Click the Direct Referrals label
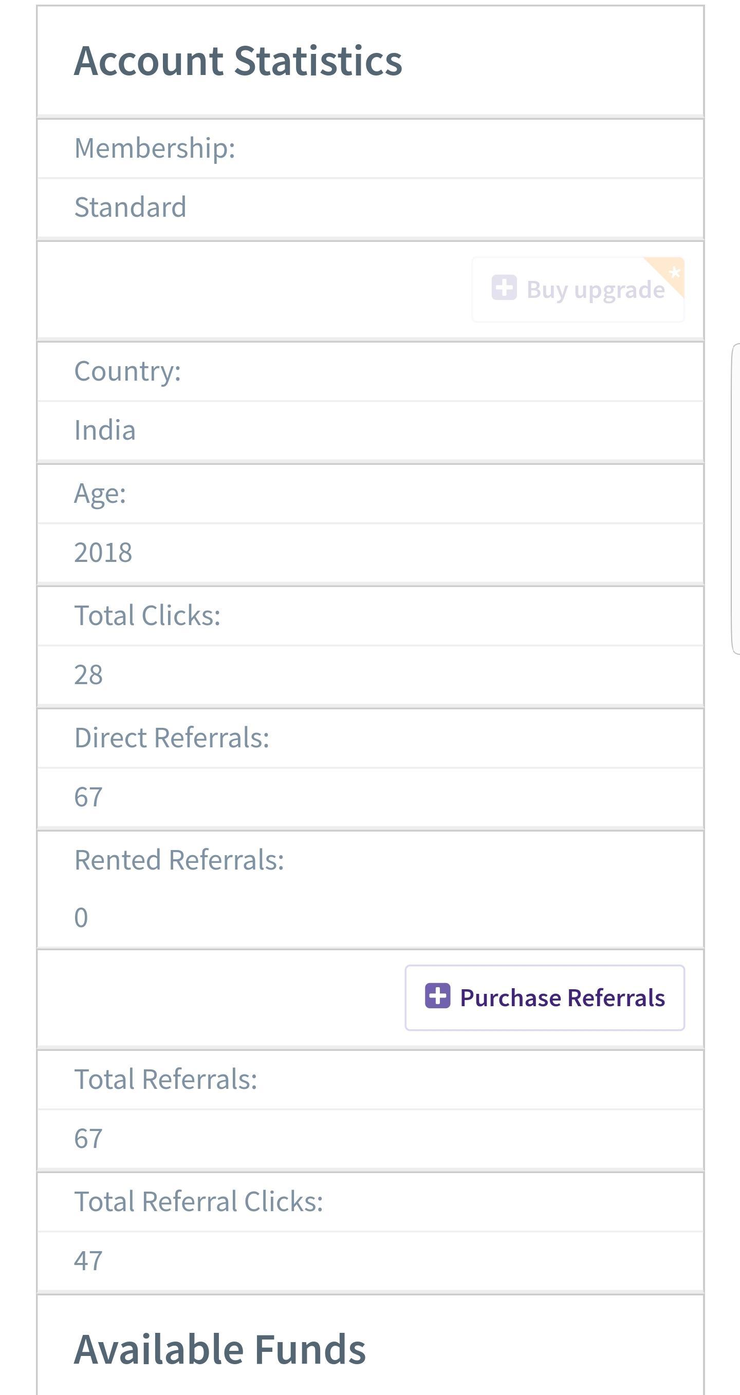 pos(172,738)
